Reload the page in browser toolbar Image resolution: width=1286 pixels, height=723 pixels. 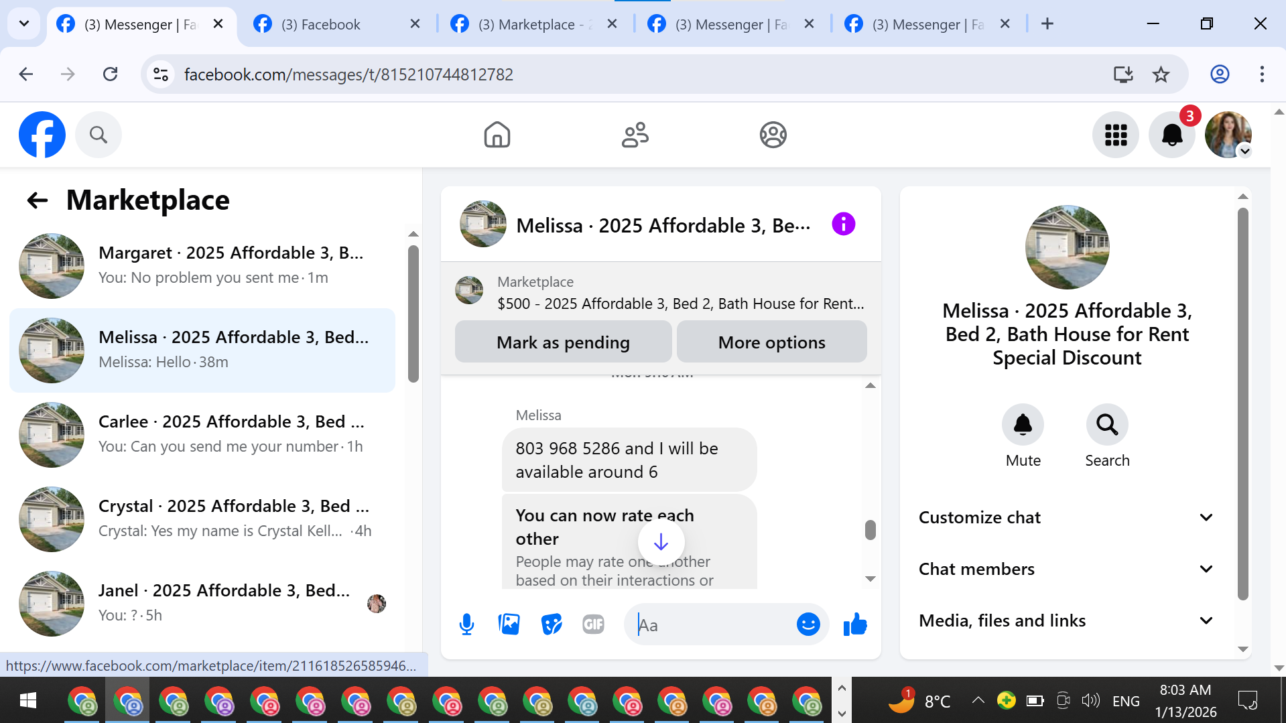(x=111, y=74)
